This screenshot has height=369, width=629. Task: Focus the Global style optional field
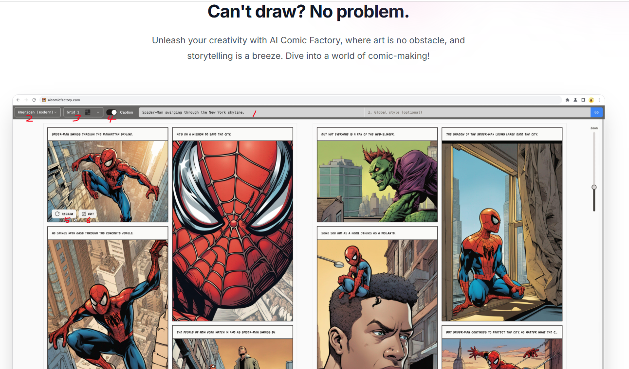coord(477,112)
